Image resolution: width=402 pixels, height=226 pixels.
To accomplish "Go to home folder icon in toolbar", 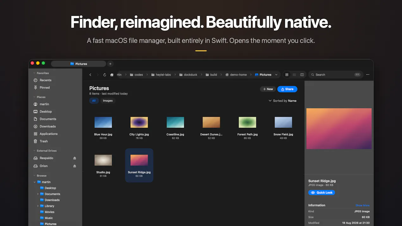I will coord(112,75).
